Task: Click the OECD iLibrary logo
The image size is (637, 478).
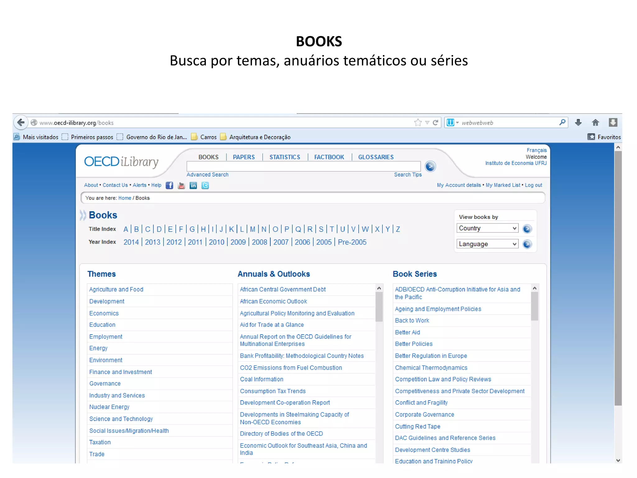Action: [121, 162]
